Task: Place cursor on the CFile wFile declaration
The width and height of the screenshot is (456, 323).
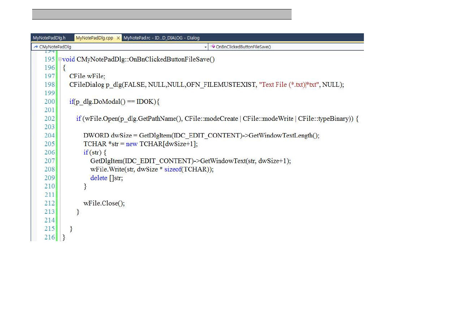Action: pyautogui.click(x=87, y=76)
